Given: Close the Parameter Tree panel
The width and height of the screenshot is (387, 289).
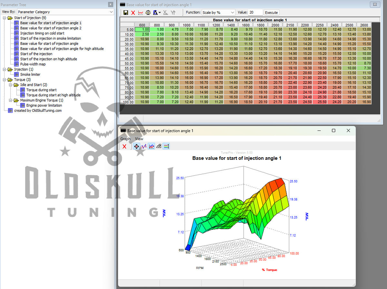Looking at the screenshot, I should [111, 5].
